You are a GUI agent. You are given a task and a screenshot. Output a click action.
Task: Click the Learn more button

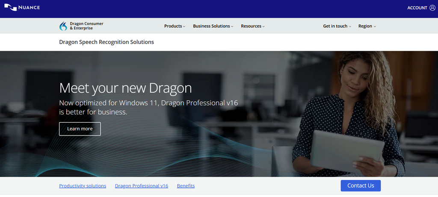pyautogui.click(x=80, y=129)
